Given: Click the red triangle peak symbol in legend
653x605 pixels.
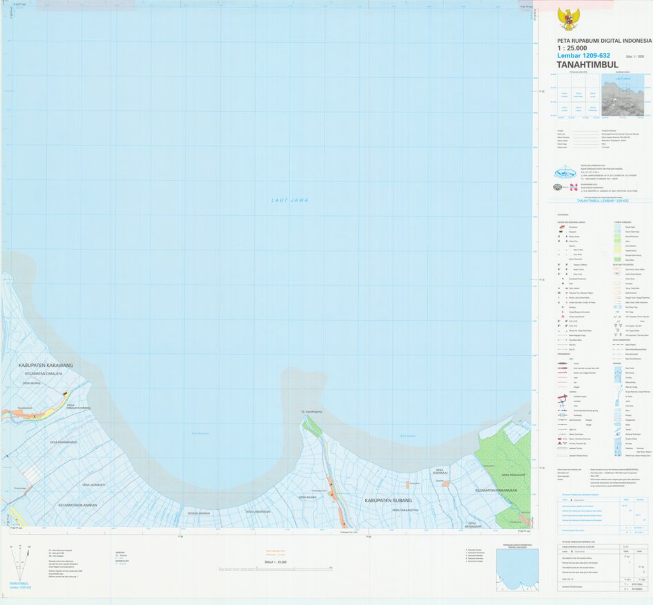Looking at the screenshot, I should click(x=563, y=316).
